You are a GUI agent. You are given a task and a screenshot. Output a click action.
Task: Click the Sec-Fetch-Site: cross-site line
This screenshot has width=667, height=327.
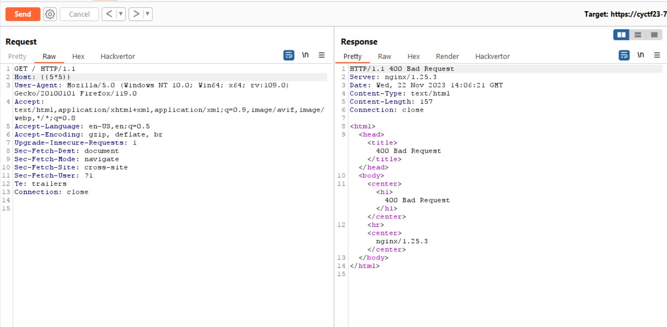[71, 167]
